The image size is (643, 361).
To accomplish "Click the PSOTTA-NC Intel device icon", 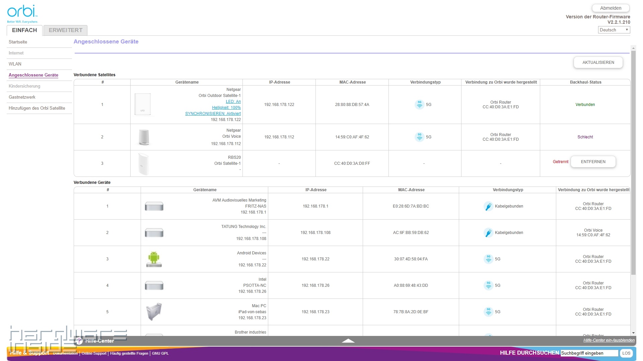I will 154,285.
